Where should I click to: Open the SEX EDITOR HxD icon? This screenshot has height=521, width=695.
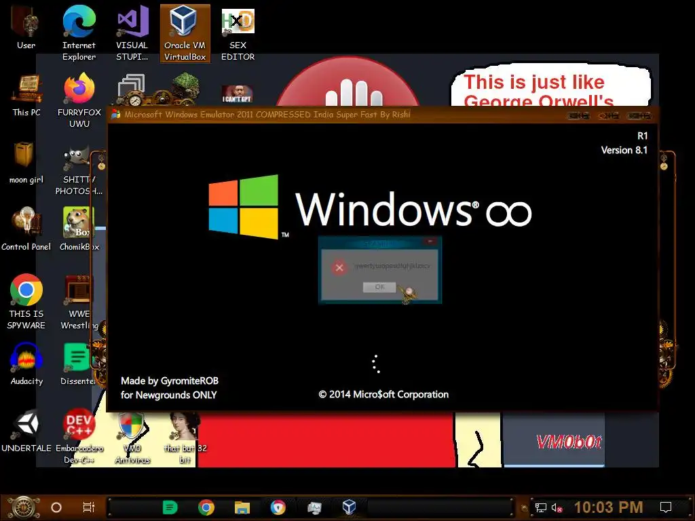click(238, 33)
